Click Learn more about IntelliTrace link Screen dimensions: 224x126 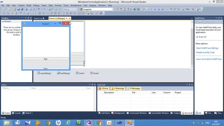tap(209, 59)
